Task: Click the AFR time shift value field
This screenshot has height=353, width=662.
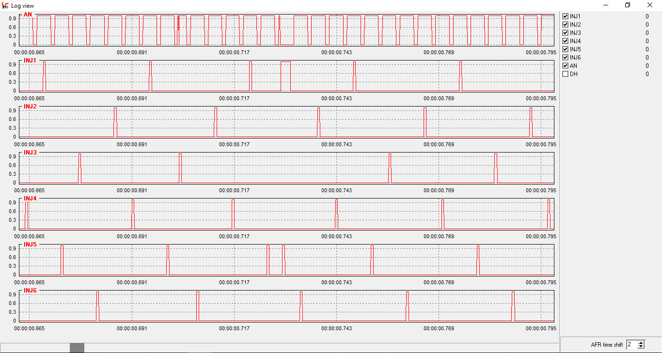Action: click(x=632, y=345)
